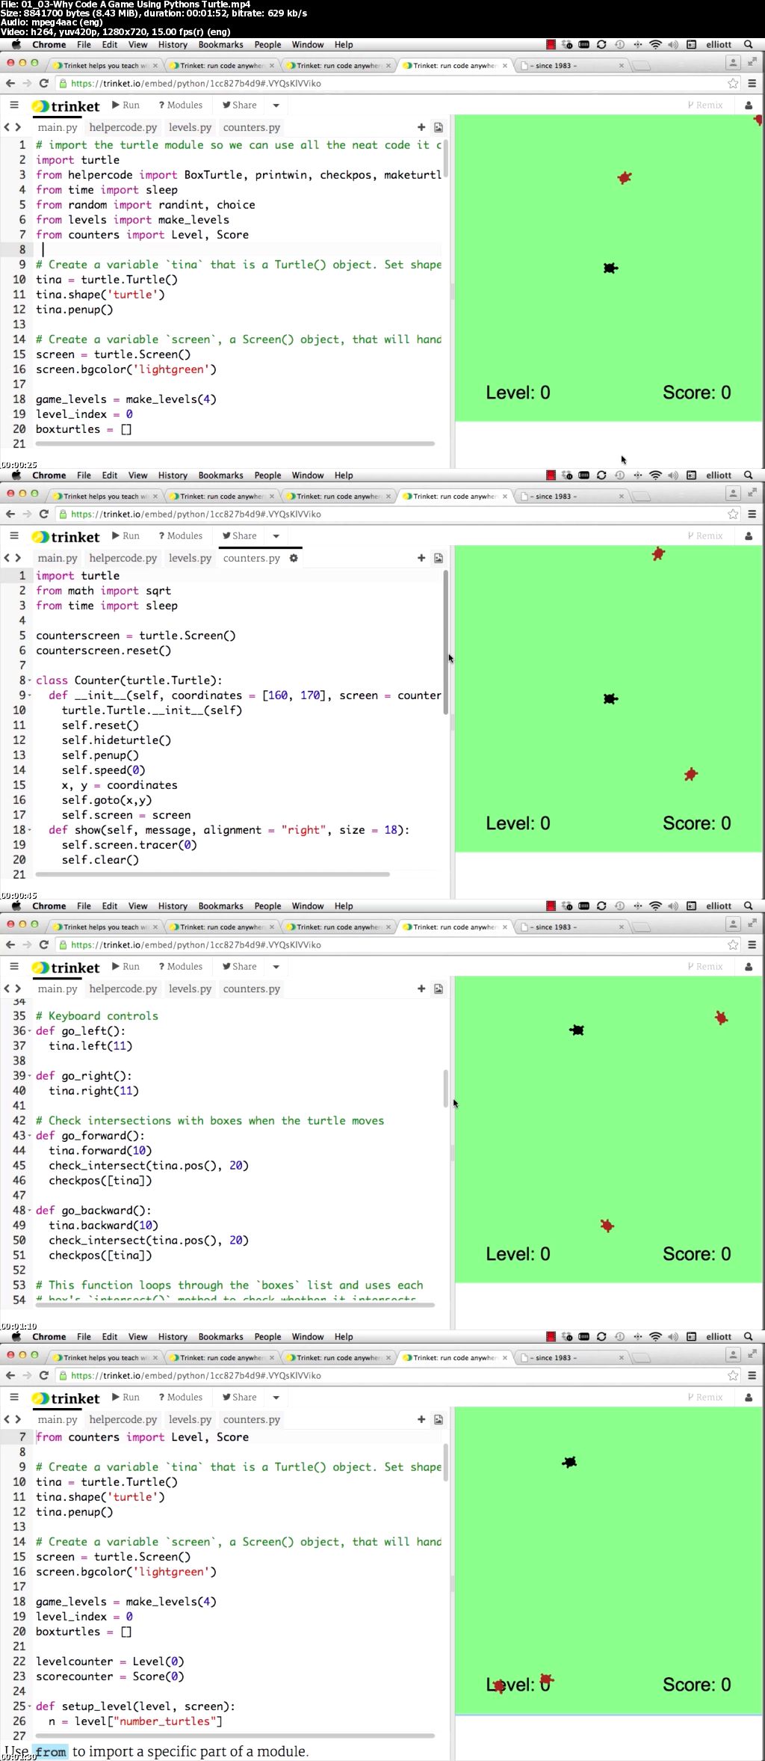Open the Share dropdown caret in top frame
The image size is (765, 1761).
[x=276, y=106]
